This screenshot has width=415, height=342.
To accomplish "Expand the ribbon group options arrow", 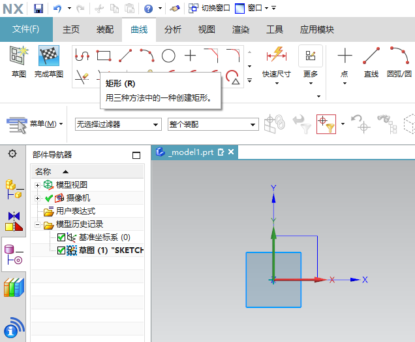I will pos(318,96).
